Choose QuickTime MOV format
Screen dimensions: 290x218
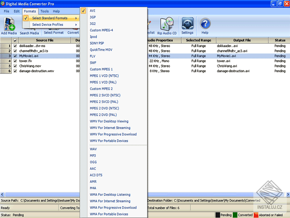(x=114, y=50)
